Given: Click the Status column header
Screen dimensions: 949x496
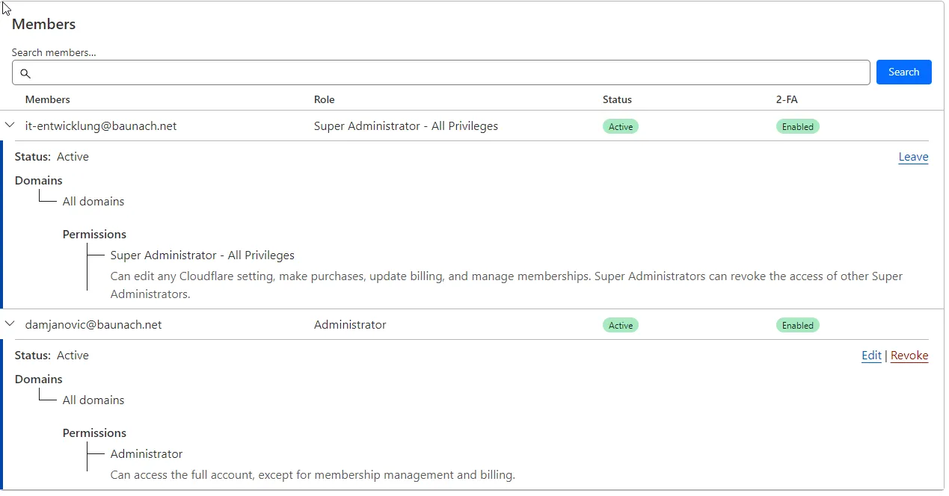Looking at the screenshot, I should click(x=617, y=99).
